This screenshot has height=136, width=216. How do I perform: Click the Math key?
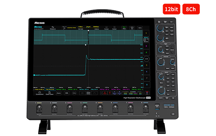(173, 91)
